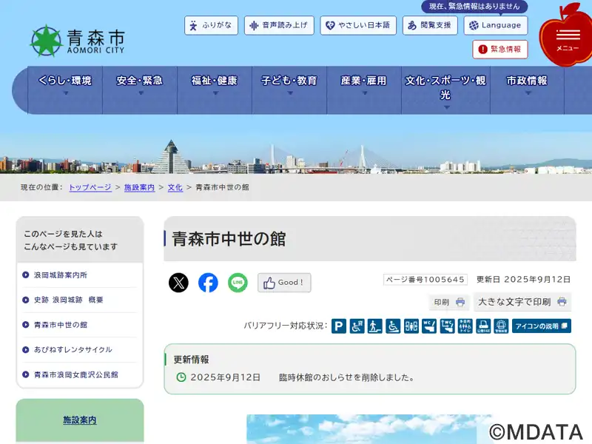Open the 子ども・教育 menu tab
Screen dimensions: 592x444
pos(289,85)
